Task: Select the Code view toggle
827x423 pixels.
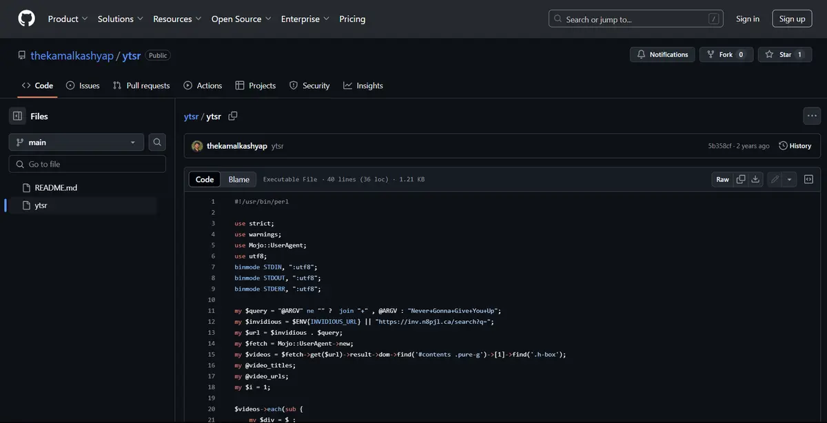Action: [205, 179]
